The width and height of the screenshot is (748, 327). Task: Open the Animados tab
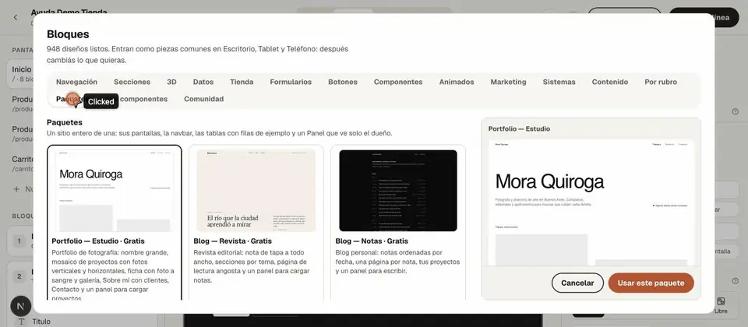[457, 82]
